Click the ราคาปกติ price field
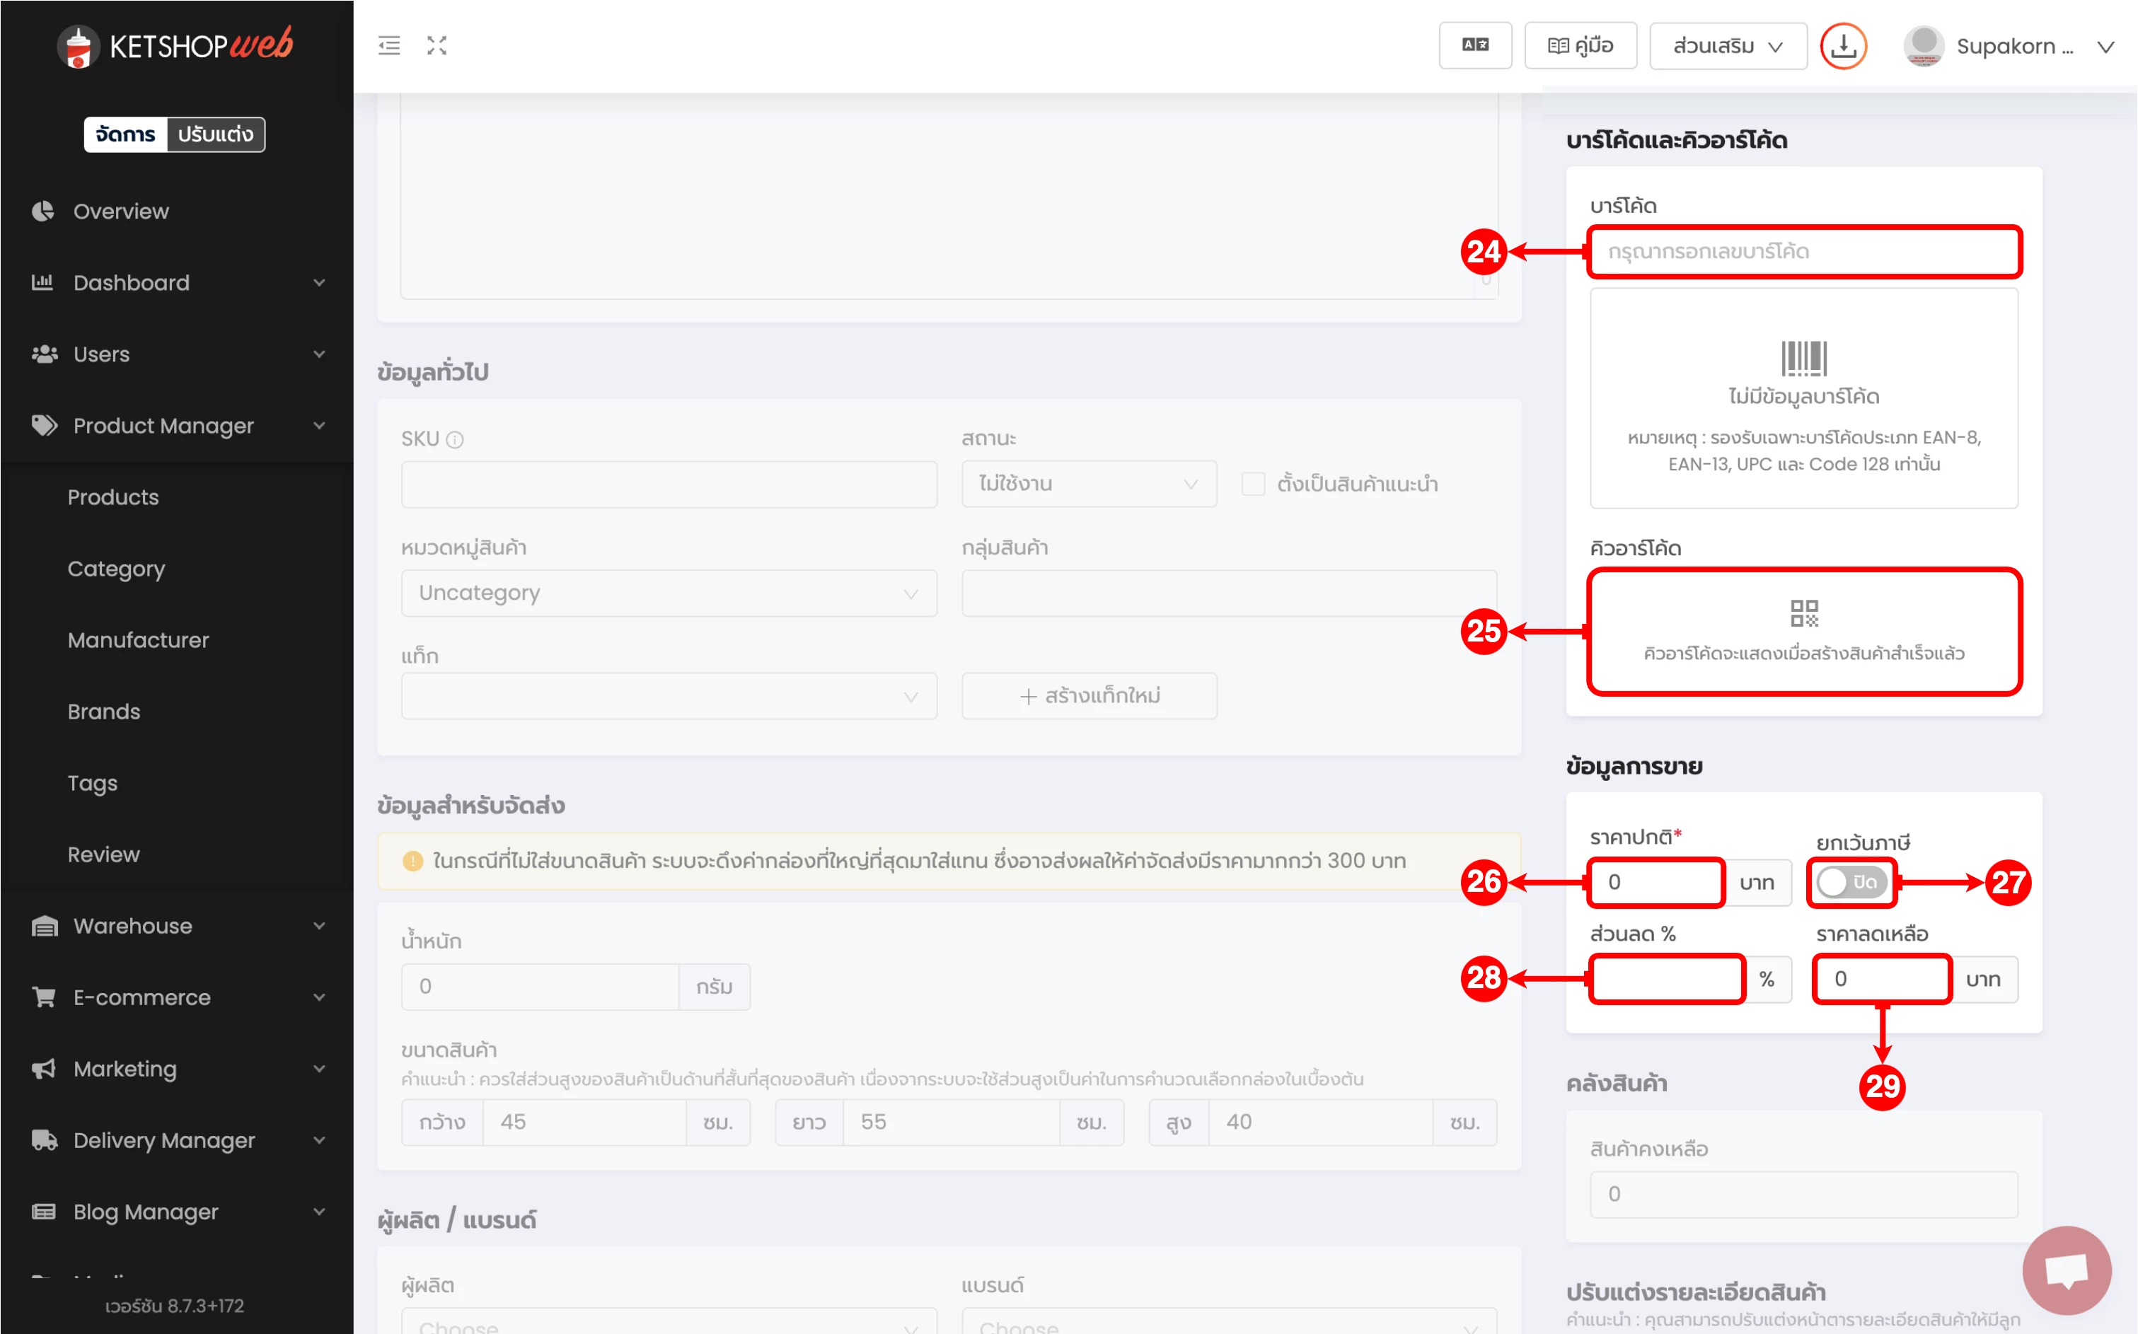 click(1656, 882)
